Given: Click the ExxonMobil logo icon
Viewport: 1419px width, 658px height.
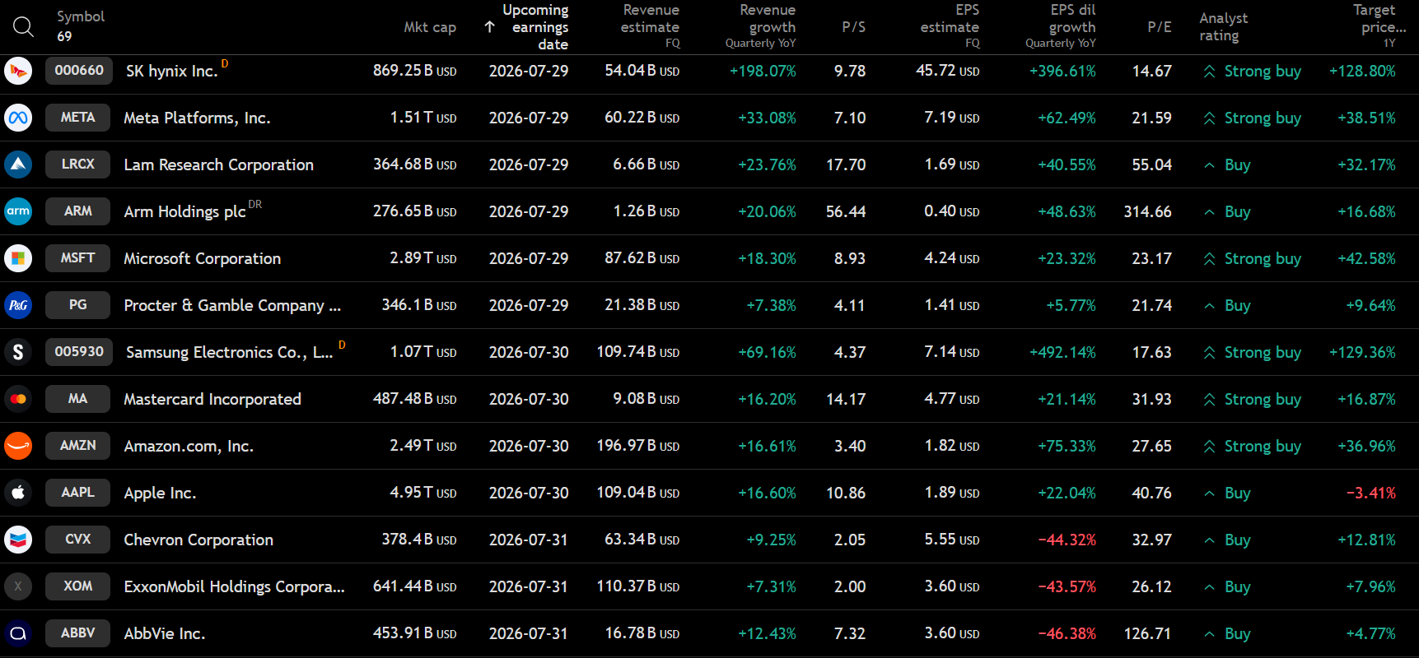Looking at the screenshot, I should pyautogui.click(x=18, y=586).
